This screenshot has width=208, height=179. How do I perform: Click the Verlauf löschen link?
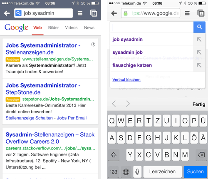click(x=126, y=80)
